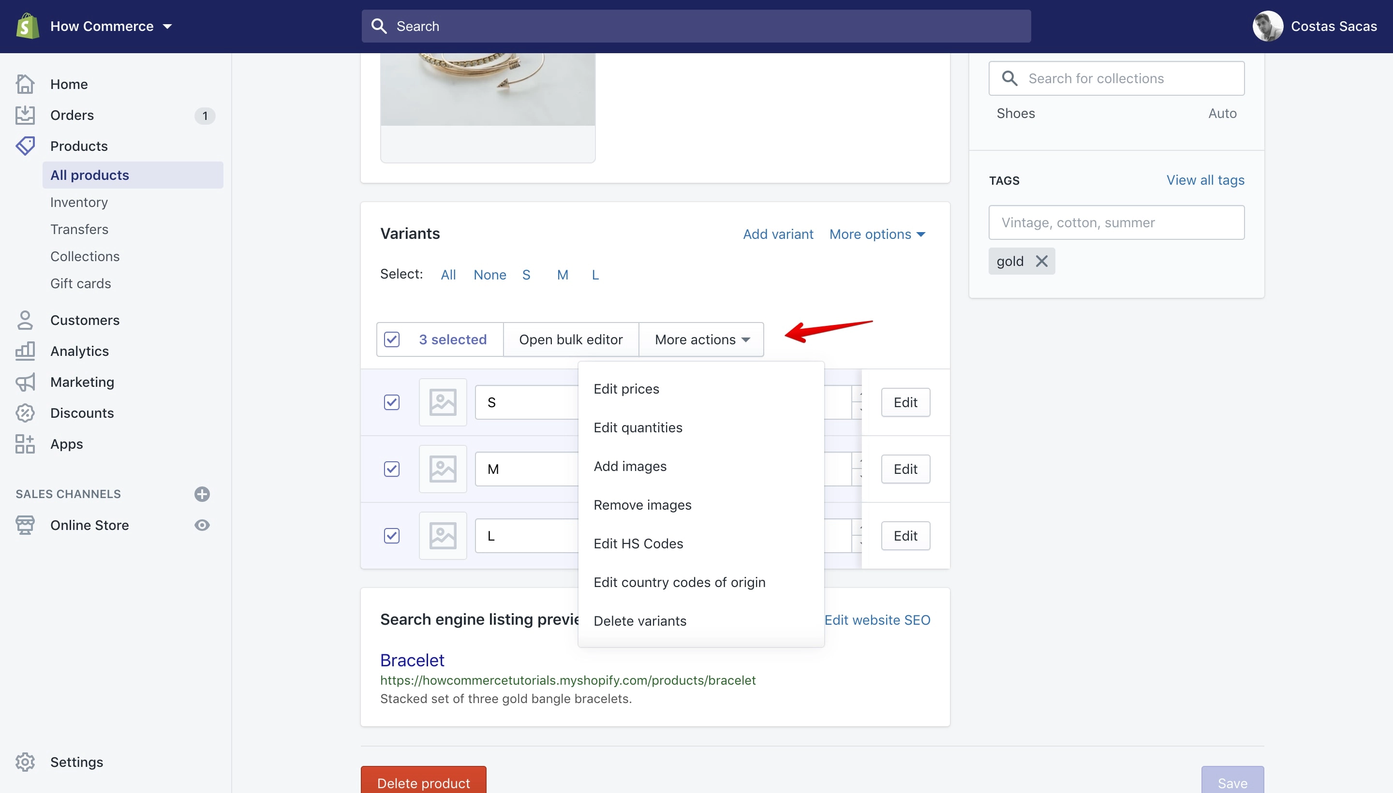Choose Delete variants from menu
The height and width of the screenshot is (793, 1393).
point(700,620)
